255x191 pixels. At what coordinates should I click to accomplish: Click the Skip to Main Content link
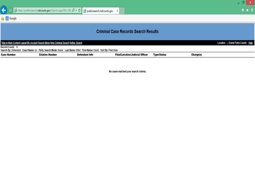[11, 43]
